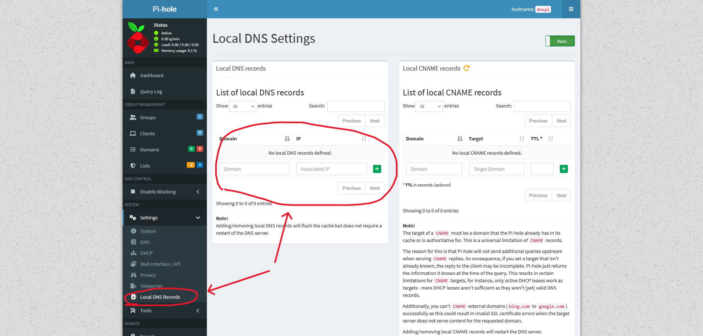
Task: Add local DNS record with green plus
Action: 377,169
